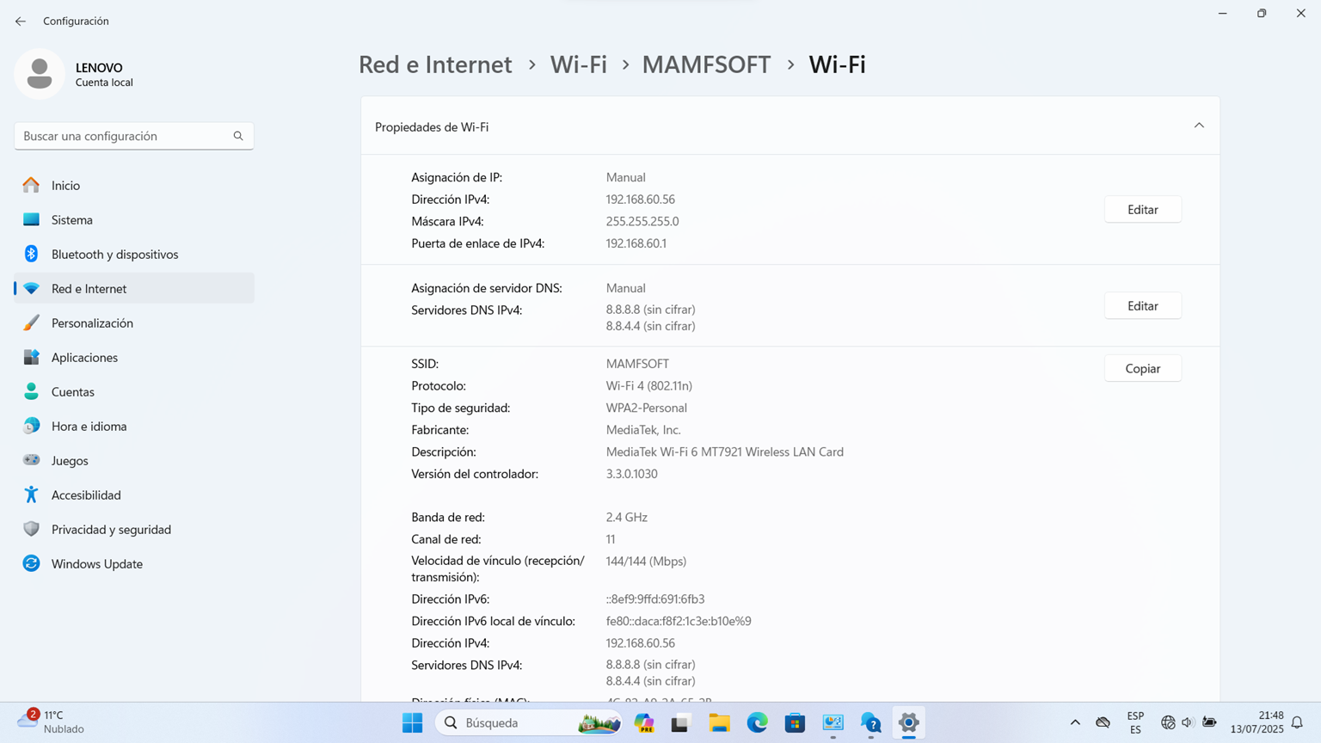Open Copilot preview from the taskbar
Image resolution: width=1321 pixels, height=743 pixels.
644,723
